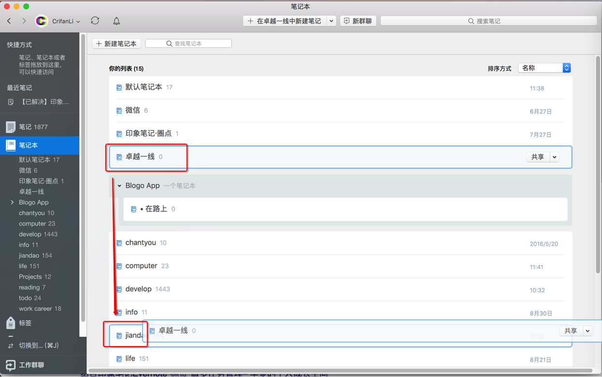The width and height of the screenshot is (602, 377).
Task: Go back with the left arrow
Action: [9, 21]
